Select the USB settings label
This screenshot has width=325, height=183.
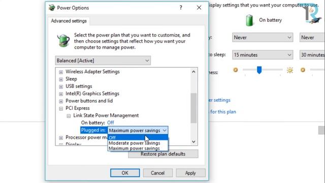pos(79,86)
